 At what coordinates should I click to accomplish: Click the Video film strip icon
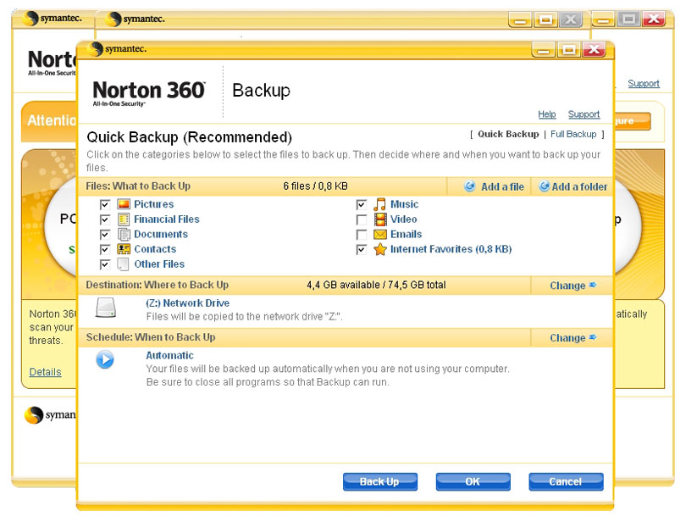pyautogui.click(x=380, y=219)
